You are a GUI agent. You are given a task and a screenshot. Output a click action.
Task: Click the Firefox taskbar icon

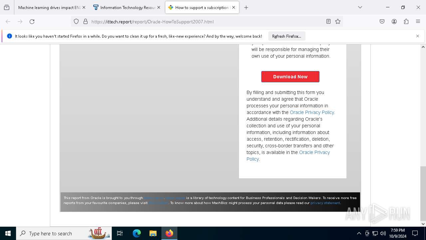(x=169, y=233)
